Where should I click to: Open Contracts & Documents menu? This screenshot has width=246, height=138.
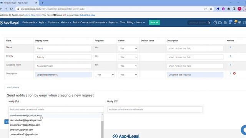click(x=93, y=23)
